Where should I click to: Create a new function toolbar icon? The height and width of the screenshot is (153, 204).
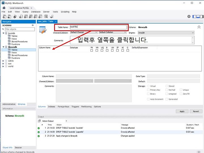coord(40,16)
